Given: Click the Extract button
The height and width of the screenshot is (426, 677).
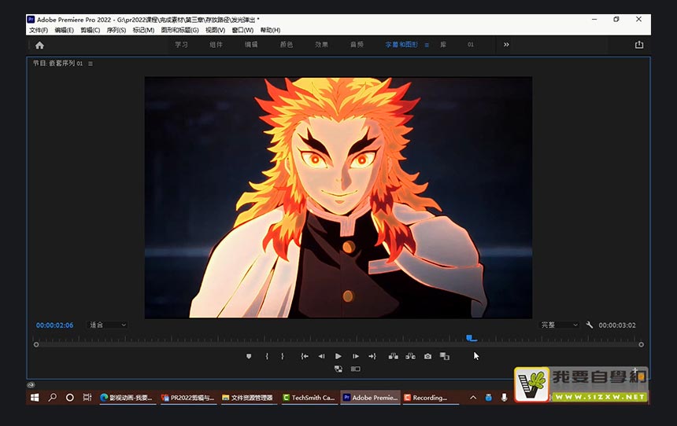Looking at the screenshot, I should point(411,357).
